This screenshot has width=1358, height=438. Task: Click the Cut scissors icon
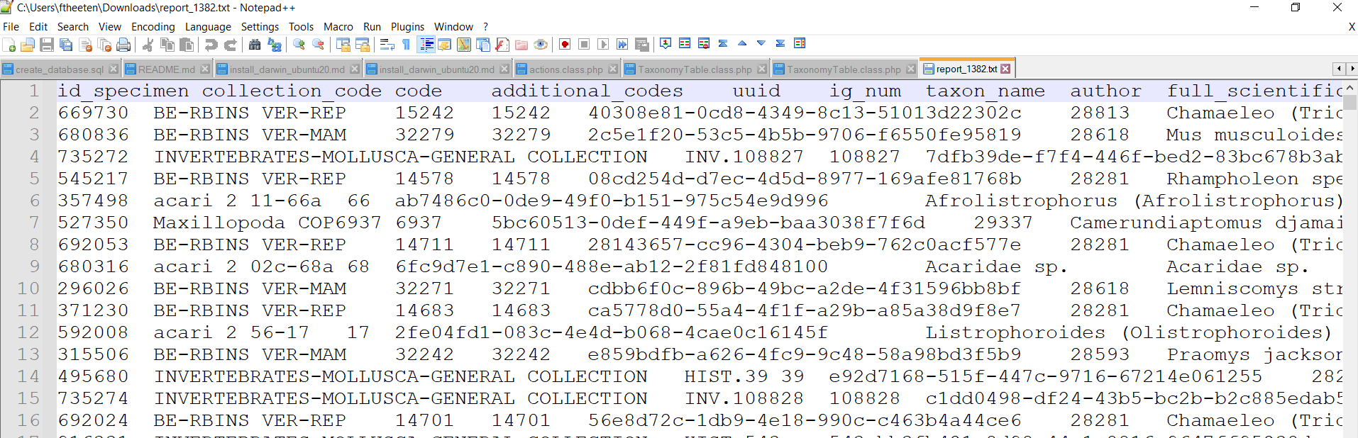tap(148, 45)
